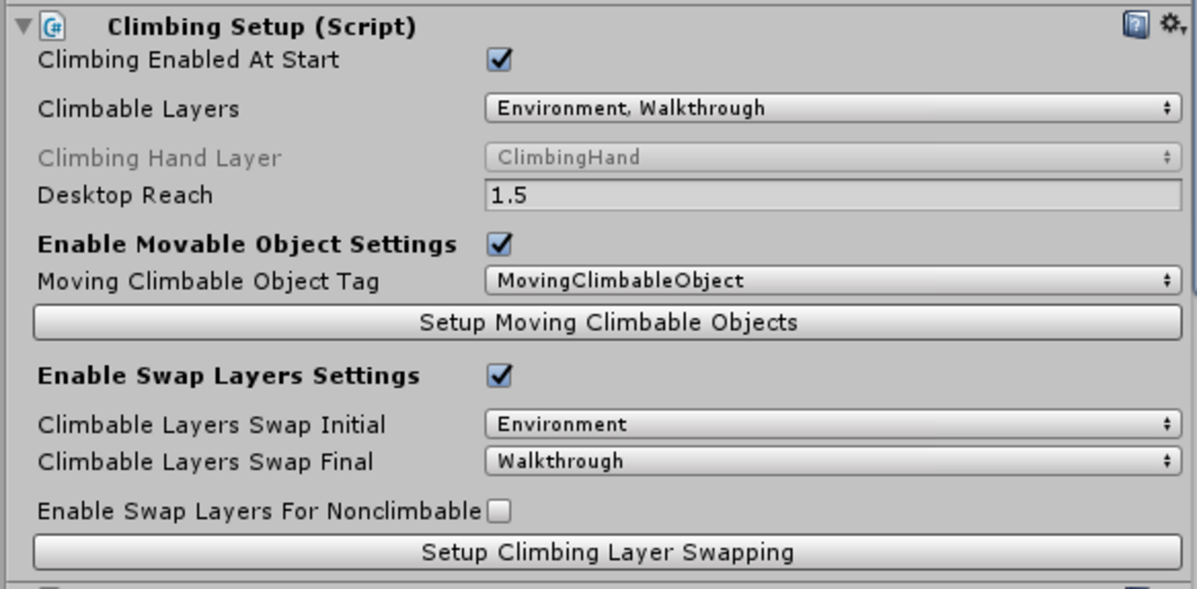Open Climbable Layers Swap Initial dropdown

click(832, 424)
